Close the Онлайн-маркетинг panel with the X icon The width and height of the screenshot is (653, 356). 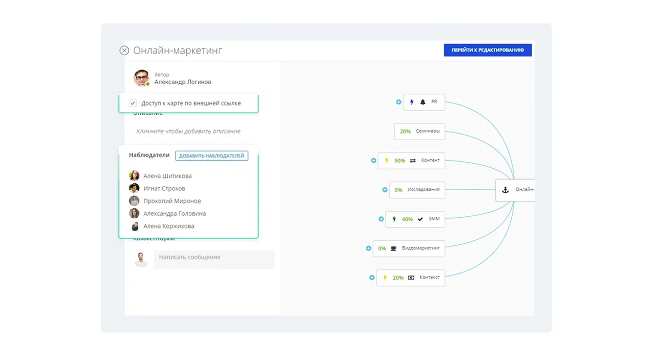coord(124,50)
